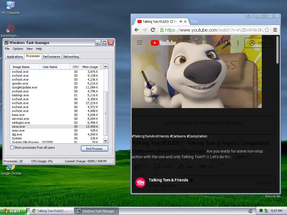Viewport: 287px width, 215px height.
Task: Click the Chrome address bar URL
Action: click(x=214, y=30)
